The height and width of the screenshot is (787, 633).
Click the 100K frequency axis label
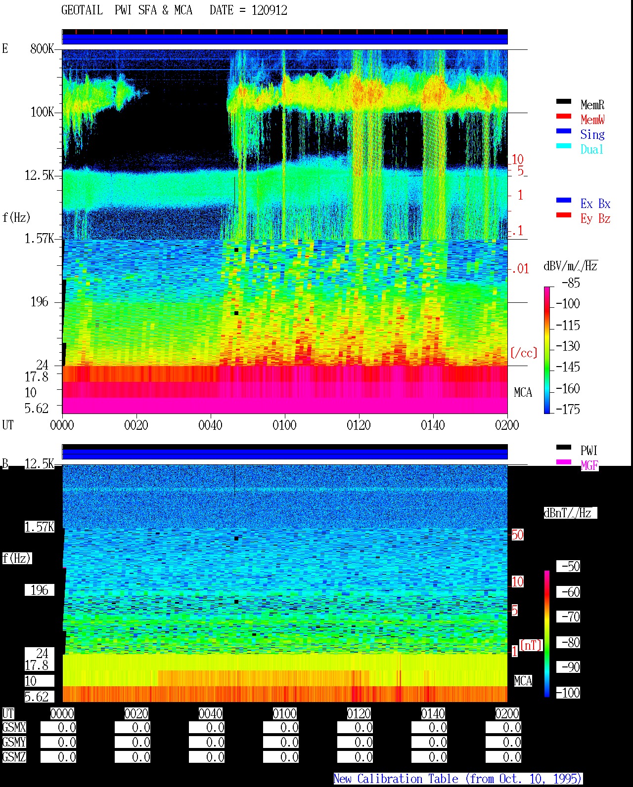42,112
